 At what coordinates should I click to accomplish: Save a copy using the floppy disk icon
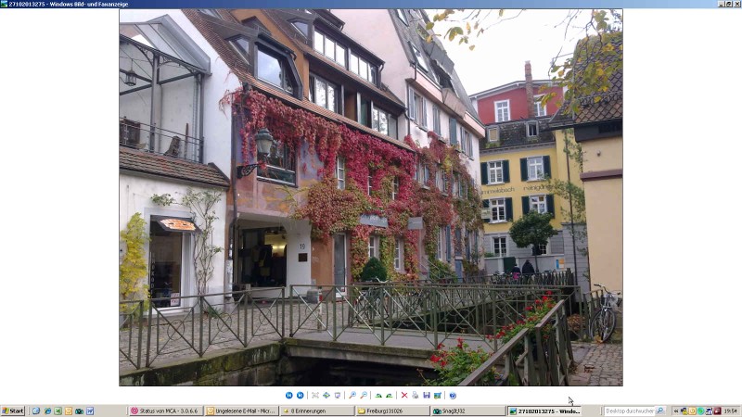point(427,396)
